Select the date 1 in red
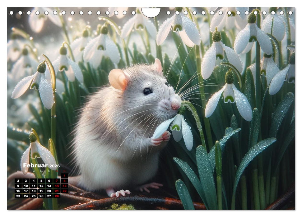 tap(64, 175)
